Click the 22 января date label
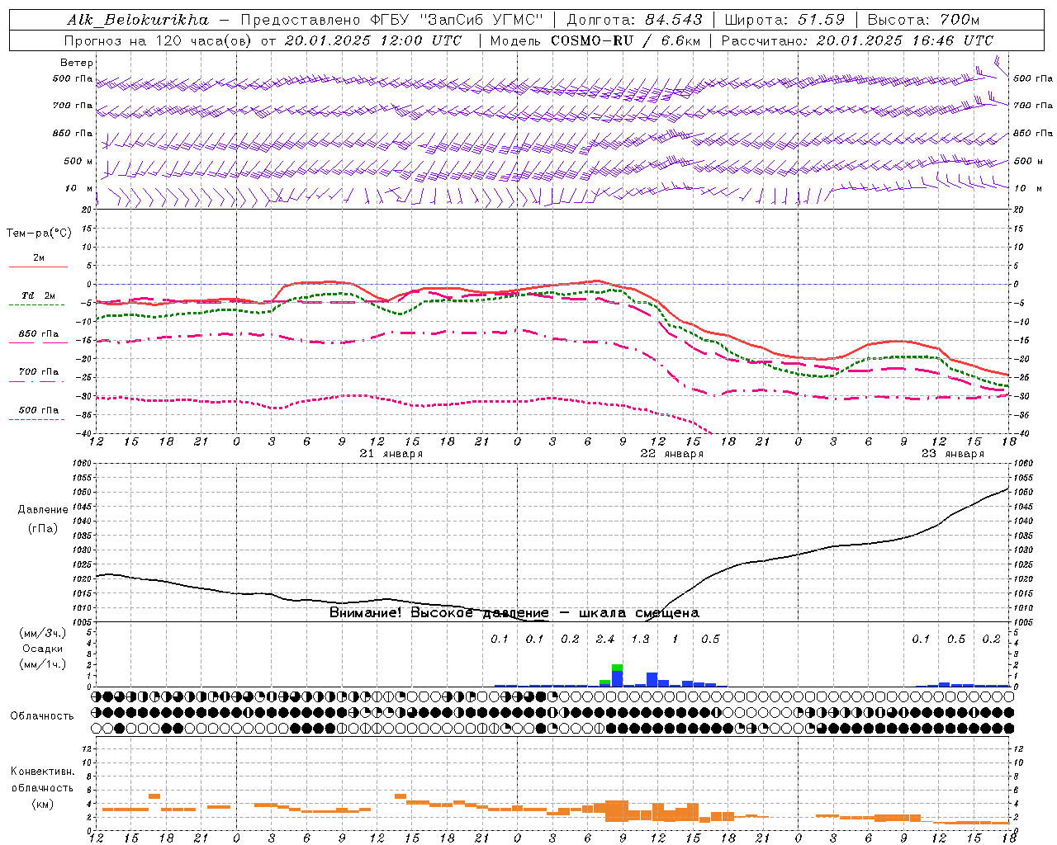Screen dimensions: 1057x845 coord(671,454)
